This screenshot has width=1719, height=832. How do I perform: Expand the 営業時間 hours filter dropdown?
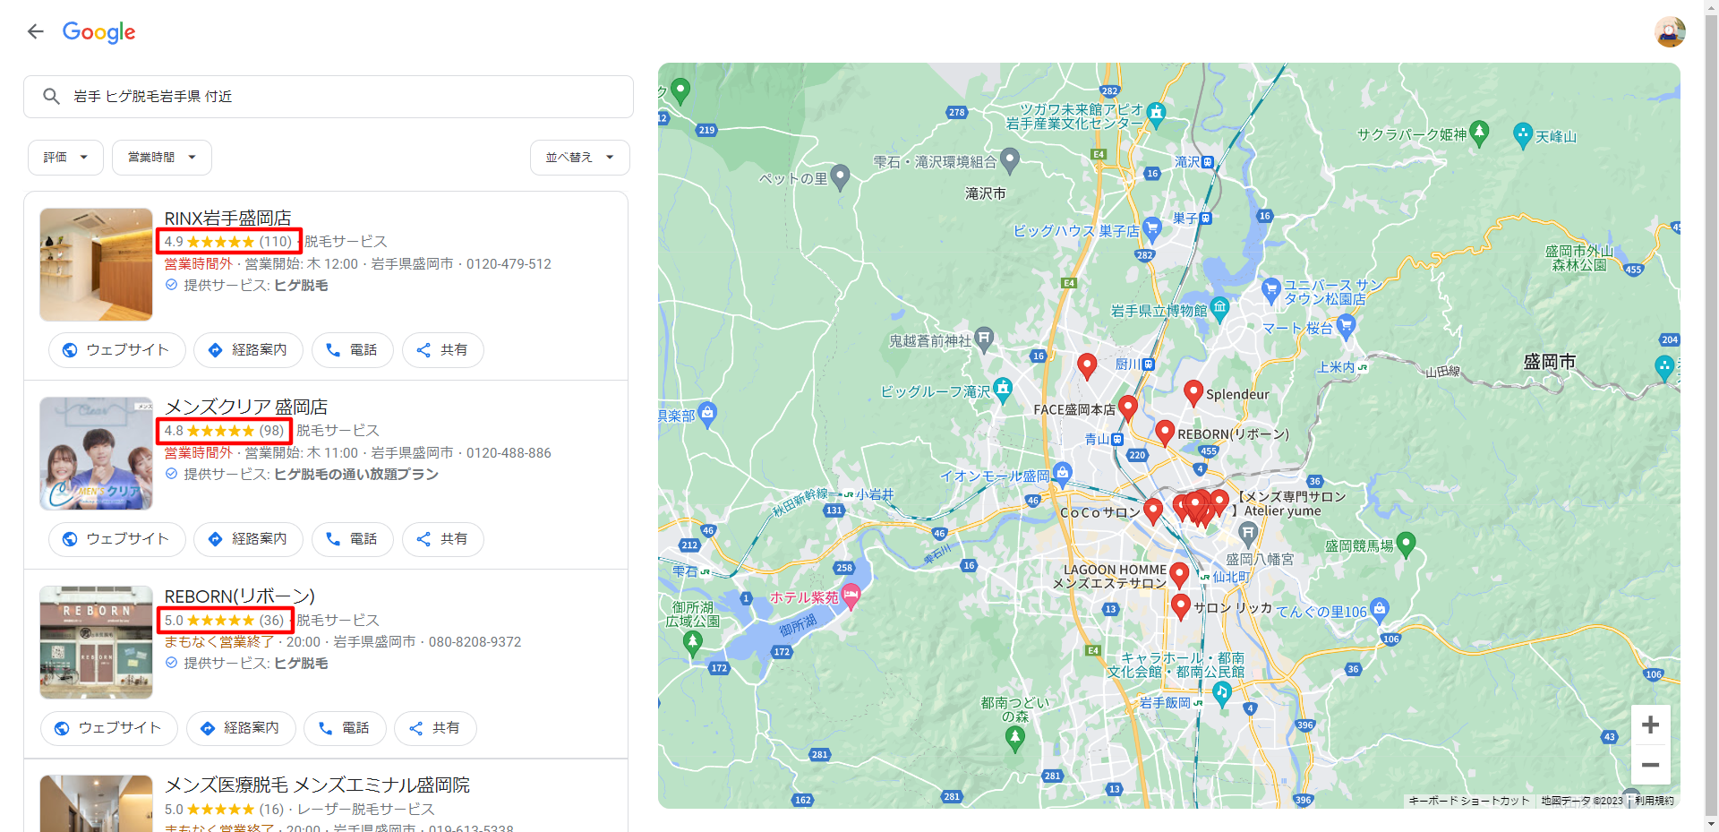click(162, 158)
